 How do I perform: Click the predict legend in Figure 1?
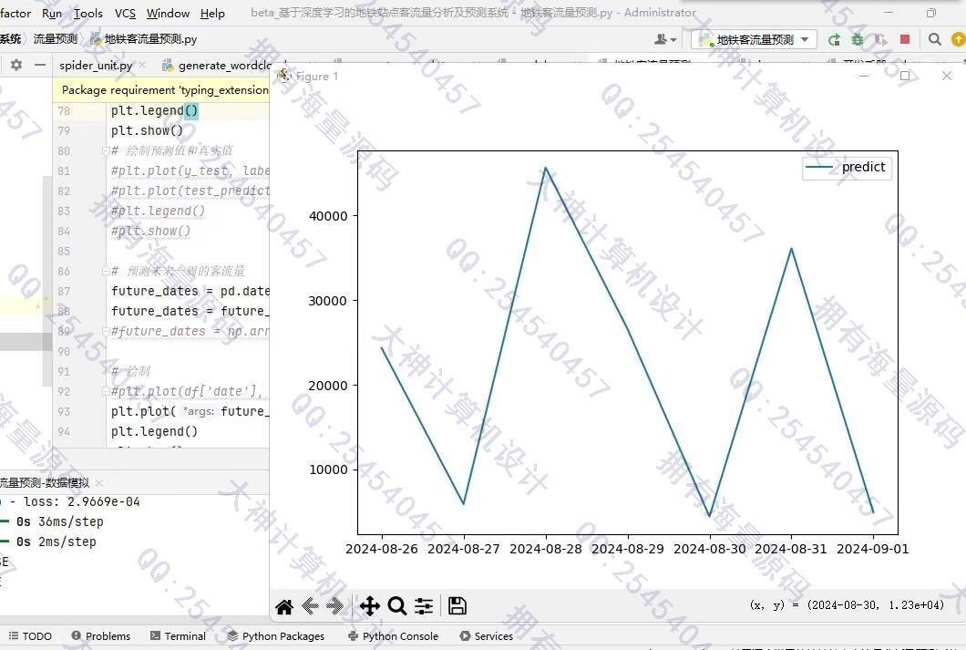pos(847,167)
